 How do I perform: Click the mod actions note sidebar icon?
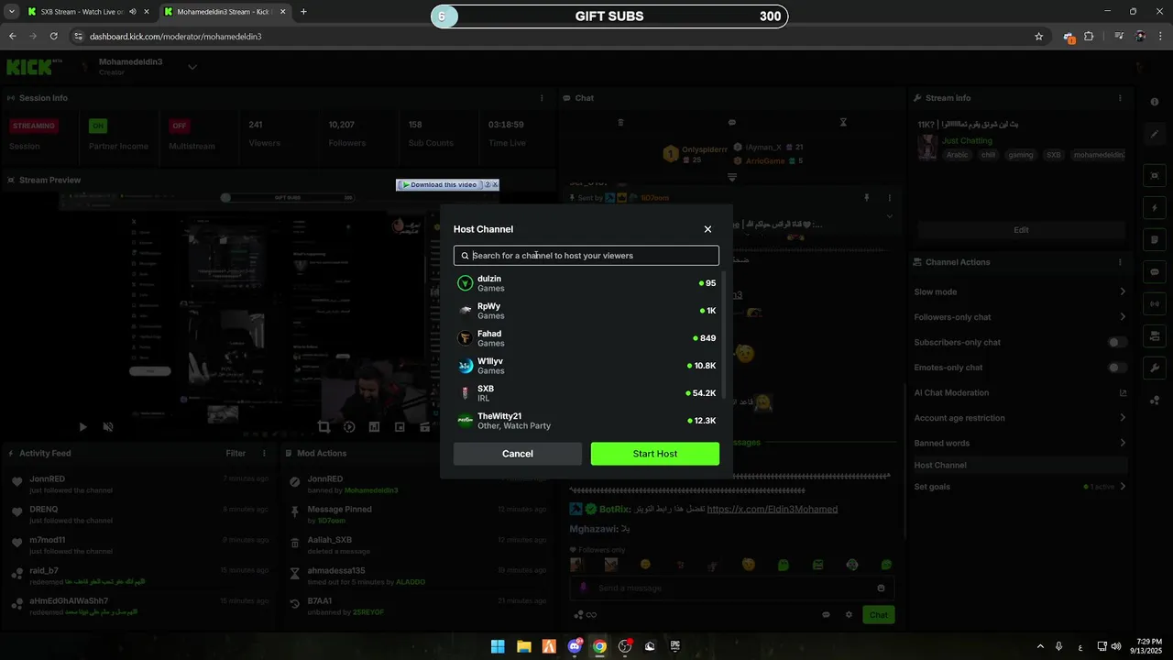click(1155, 240)
